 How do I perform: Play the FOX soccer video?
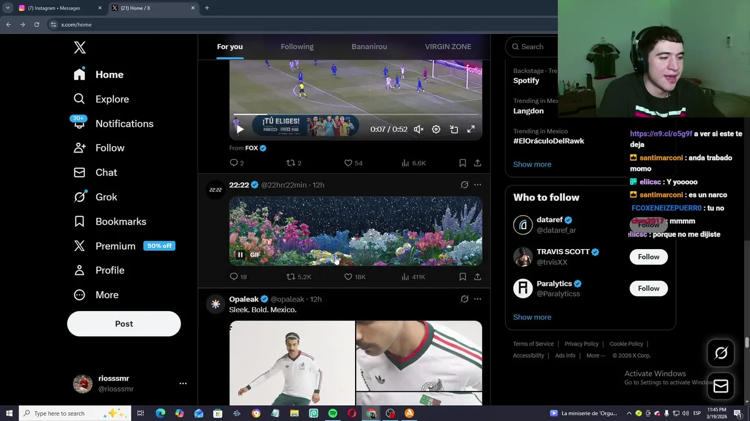coord(240,129)
